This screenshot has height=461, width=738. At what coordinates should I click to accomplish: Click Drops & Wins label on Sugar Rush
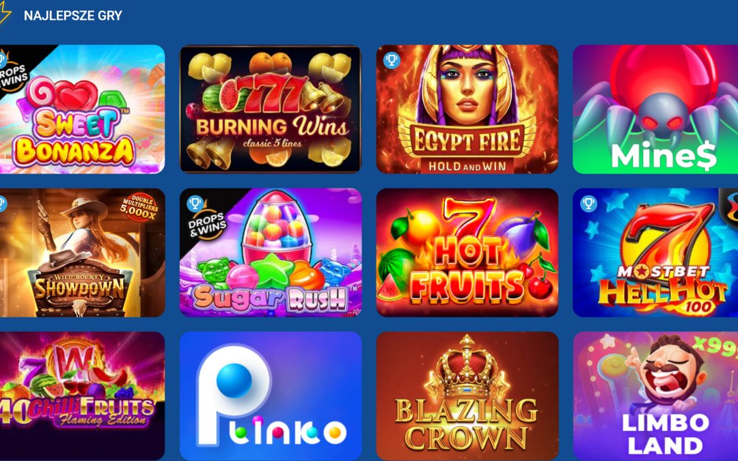click(x=207, y=225)
